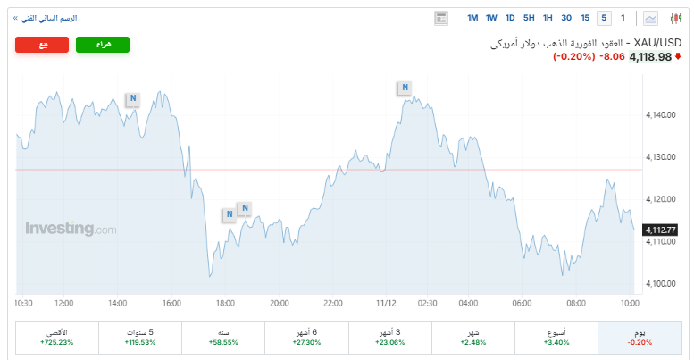Set the chart interval to 1 minute
Screen dimensions: 694x360
click(x=623, y=18)
